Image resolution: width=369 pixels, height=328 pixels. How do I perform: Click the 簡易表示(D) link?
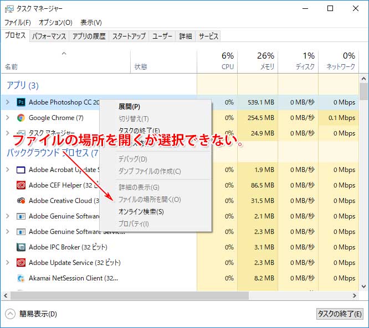point(38,314)
